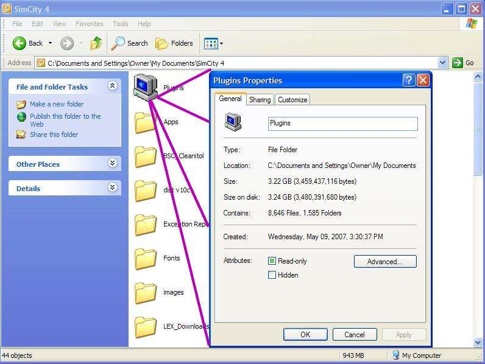The width and height of the screenshot is (485, 364).
Task: Open the Views dropdown arrow
Action: pos(221,44)
